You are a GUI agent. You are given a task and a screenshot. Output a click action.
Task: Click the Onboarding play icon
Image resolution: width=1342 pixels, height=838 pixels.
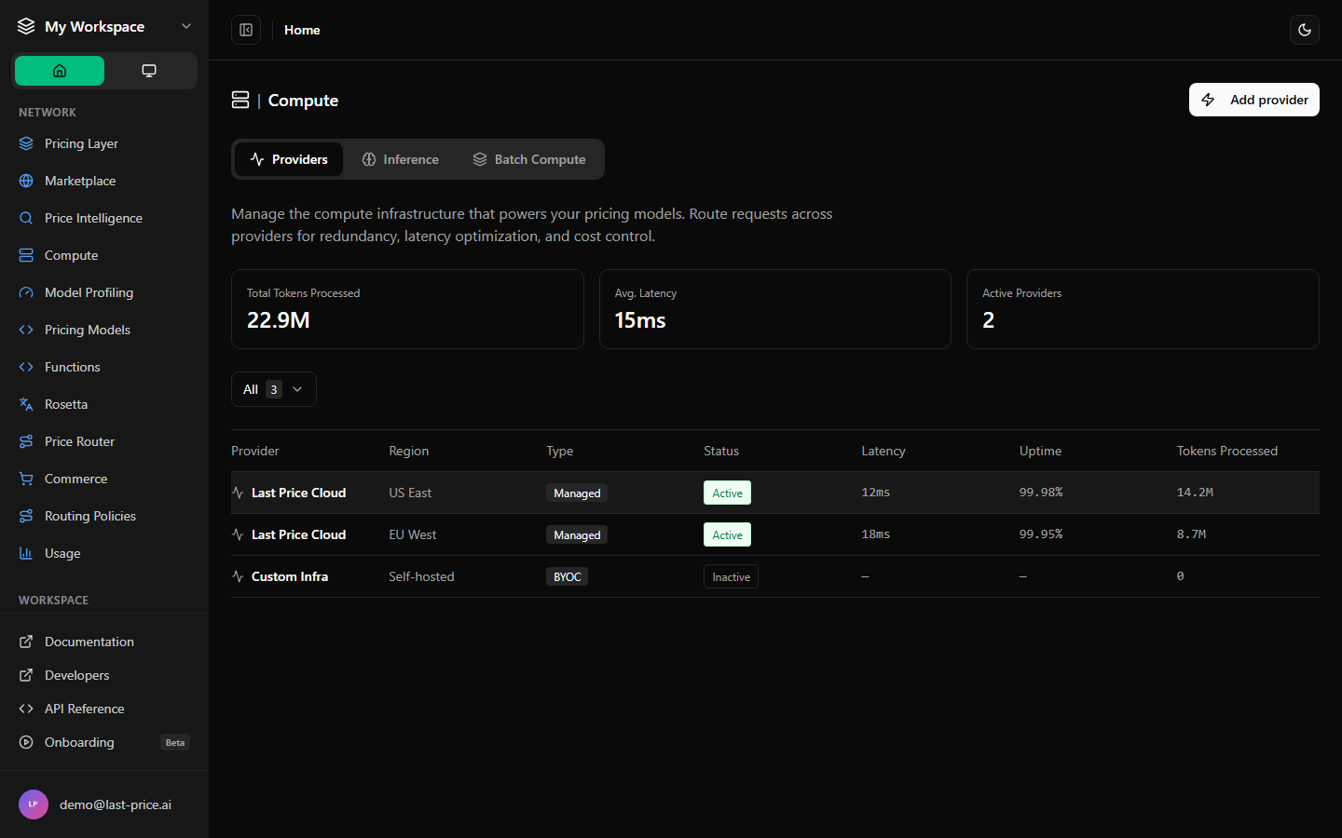[x=26, y=742]
